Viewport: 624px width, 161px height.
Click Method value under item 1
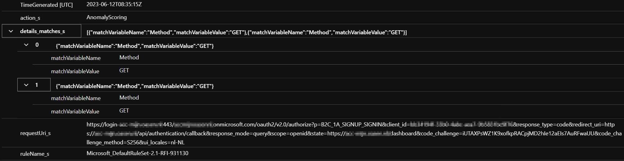coord(129,98)
